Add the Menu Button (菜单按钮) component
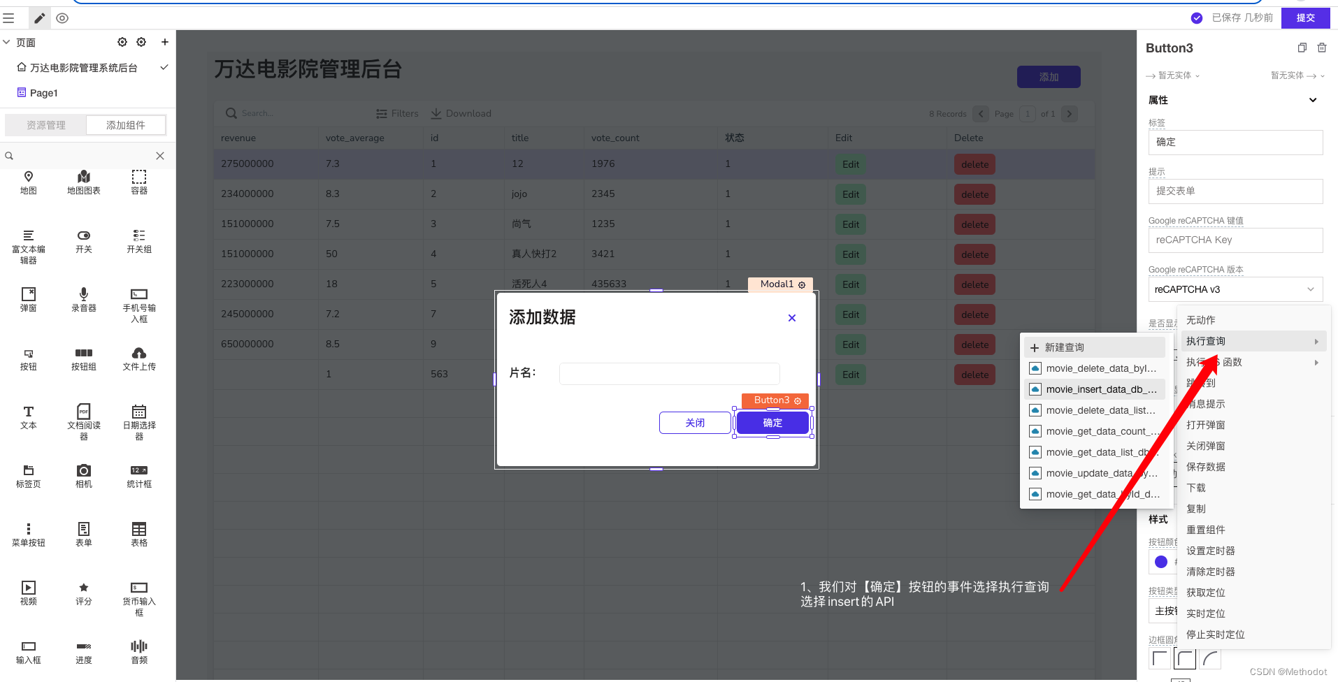Screen dimensions: 1338x682 click(x=28, y=535)
